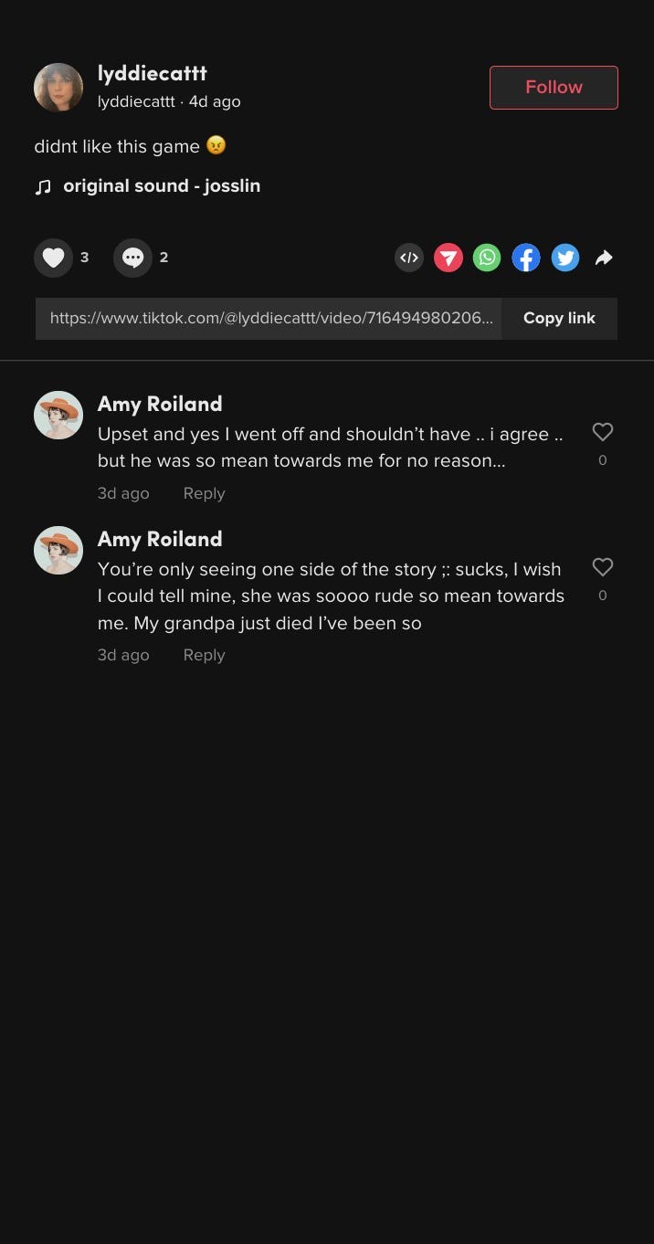Like Amy Roiland's first comment

pyautogui.click(x=603, y=432)
